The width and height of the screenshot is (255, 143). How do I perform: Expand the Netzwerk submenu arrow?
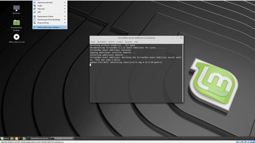coord(65,9)
